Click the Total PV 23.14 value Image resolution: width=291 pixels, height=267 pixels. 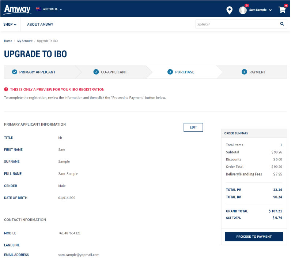(277, 190)
